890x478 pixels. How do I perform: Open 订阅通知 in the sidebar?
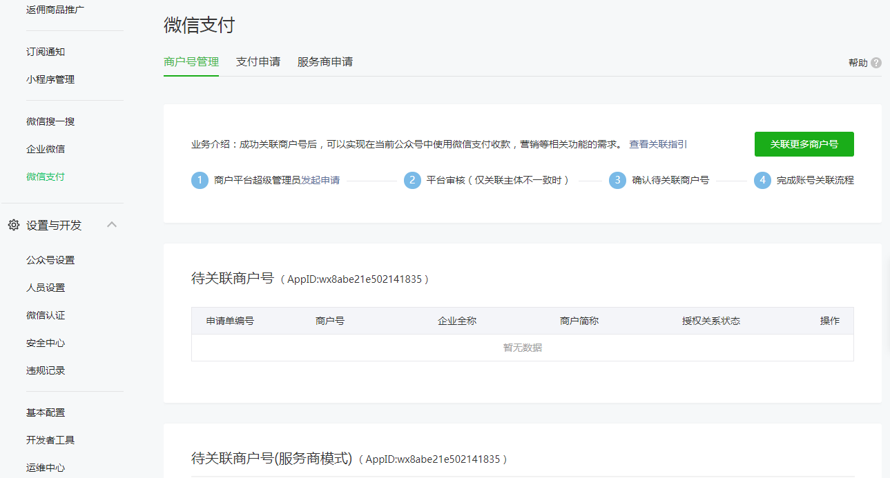(x=46, y=52)
